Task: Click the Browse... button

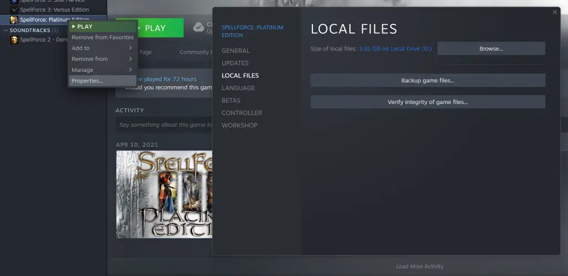Action: coord(491,49)
